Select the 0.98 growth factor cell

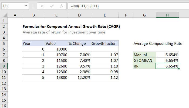(105, 72)
